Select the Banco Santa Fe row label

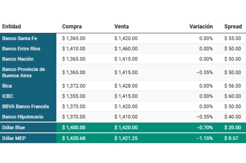coord(20,38)
